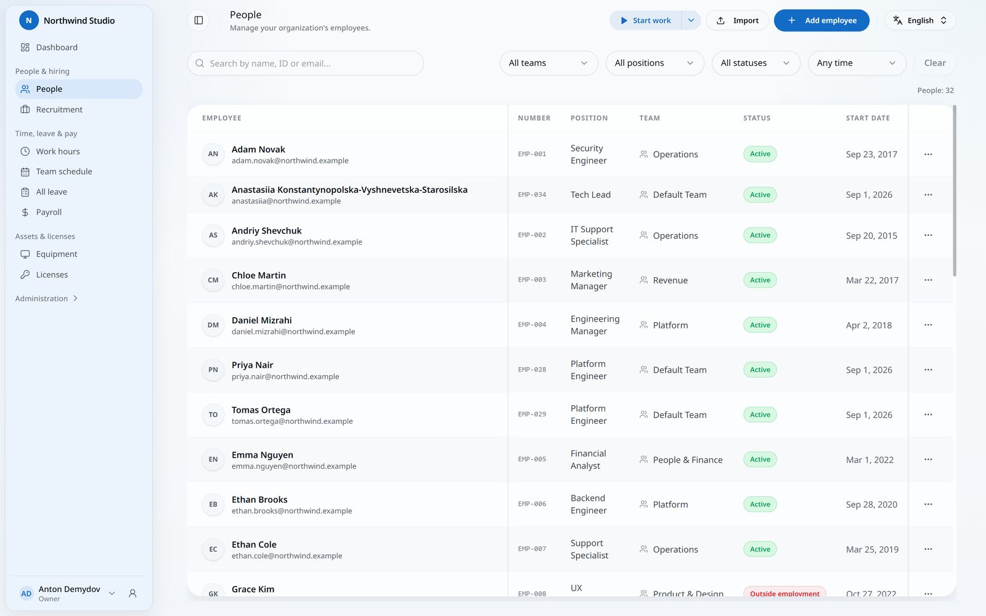
Task: Open row actions menu for Tomas Ortega
Action: coord(928,415)
